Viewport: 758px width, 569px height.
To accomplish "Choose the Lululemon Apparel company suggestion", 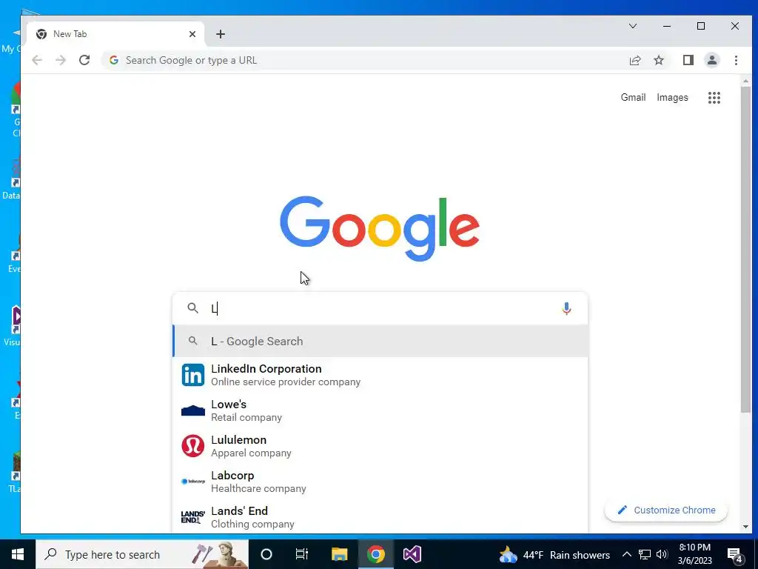I will tap(380, 446).
